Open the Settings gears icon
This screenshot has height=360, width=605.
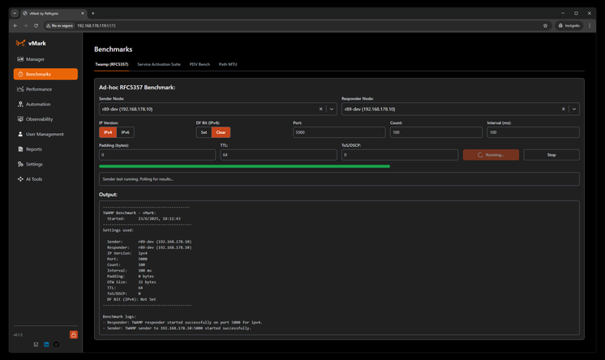pos(20,164)
